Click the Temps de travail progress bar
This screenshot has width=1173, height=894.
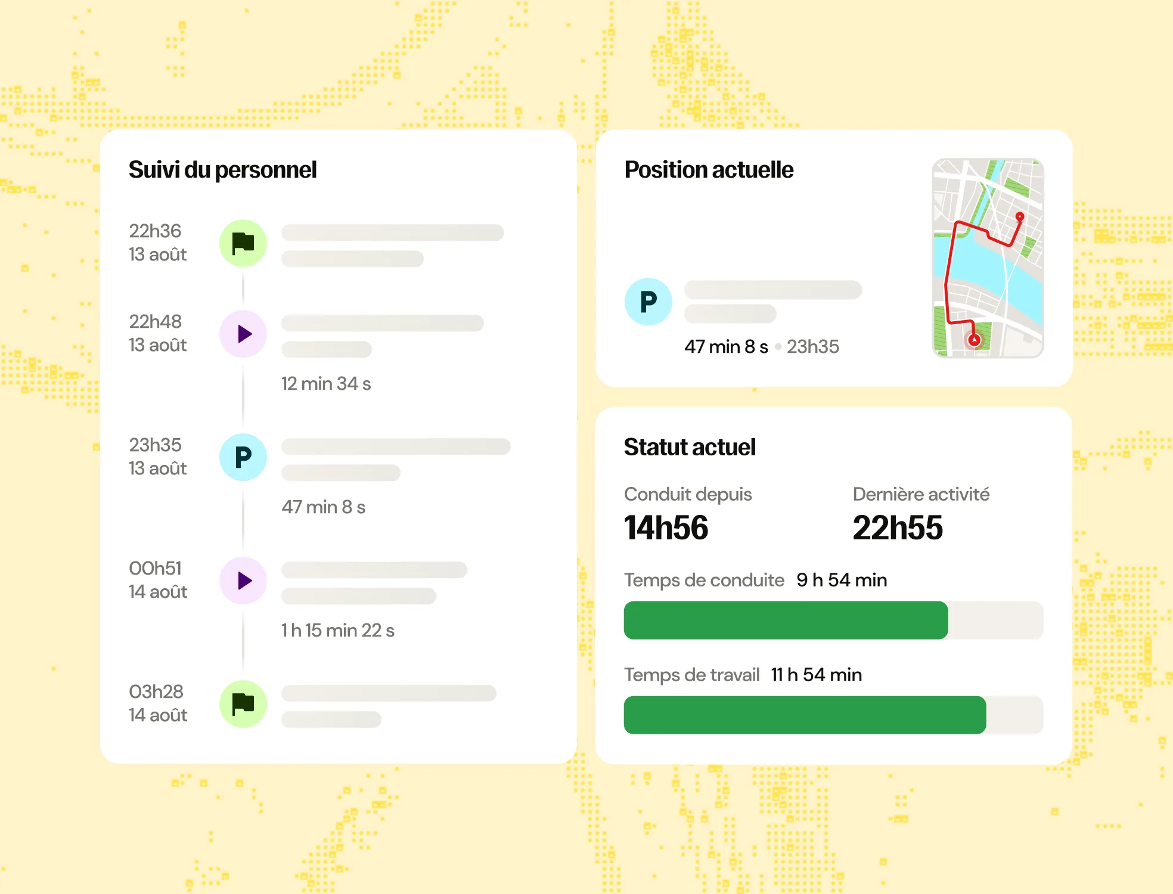833,715
